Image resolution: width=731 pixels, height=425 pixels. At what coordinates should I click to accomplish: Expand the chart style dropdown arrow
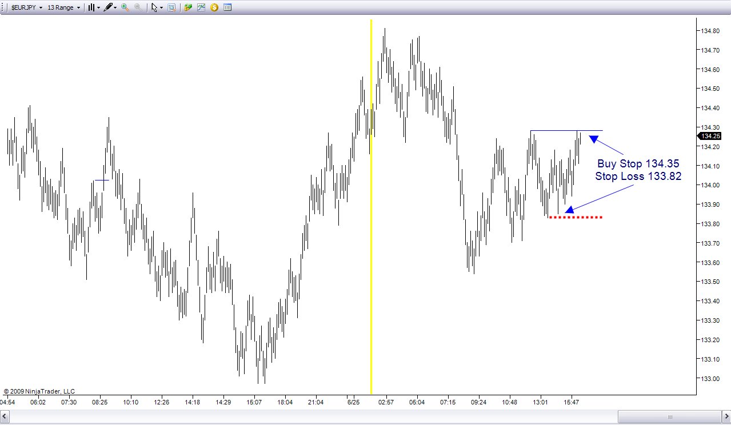tap(98, 8)
